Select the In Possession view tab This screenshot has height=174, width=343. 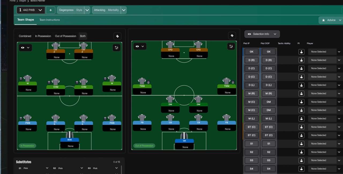(43, 36)
